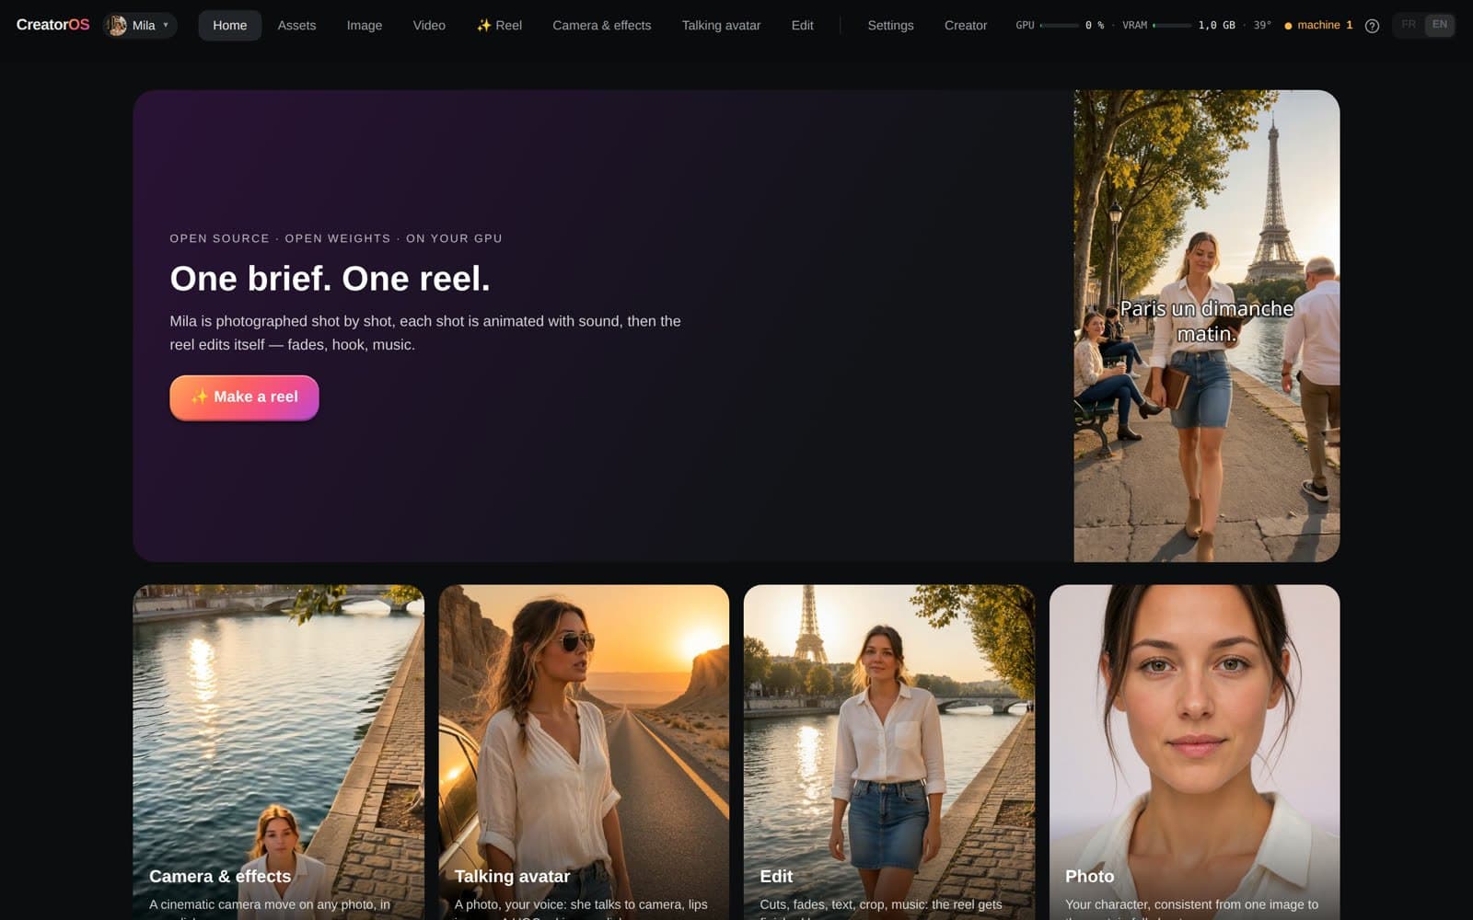Click the CreatorOS logo

[52, 25]
